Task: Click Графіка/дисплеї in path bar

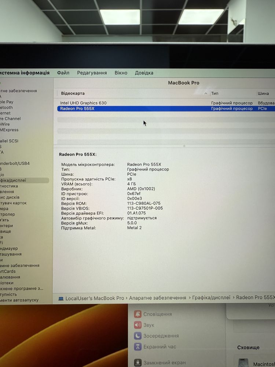Action: coord(211,298)
